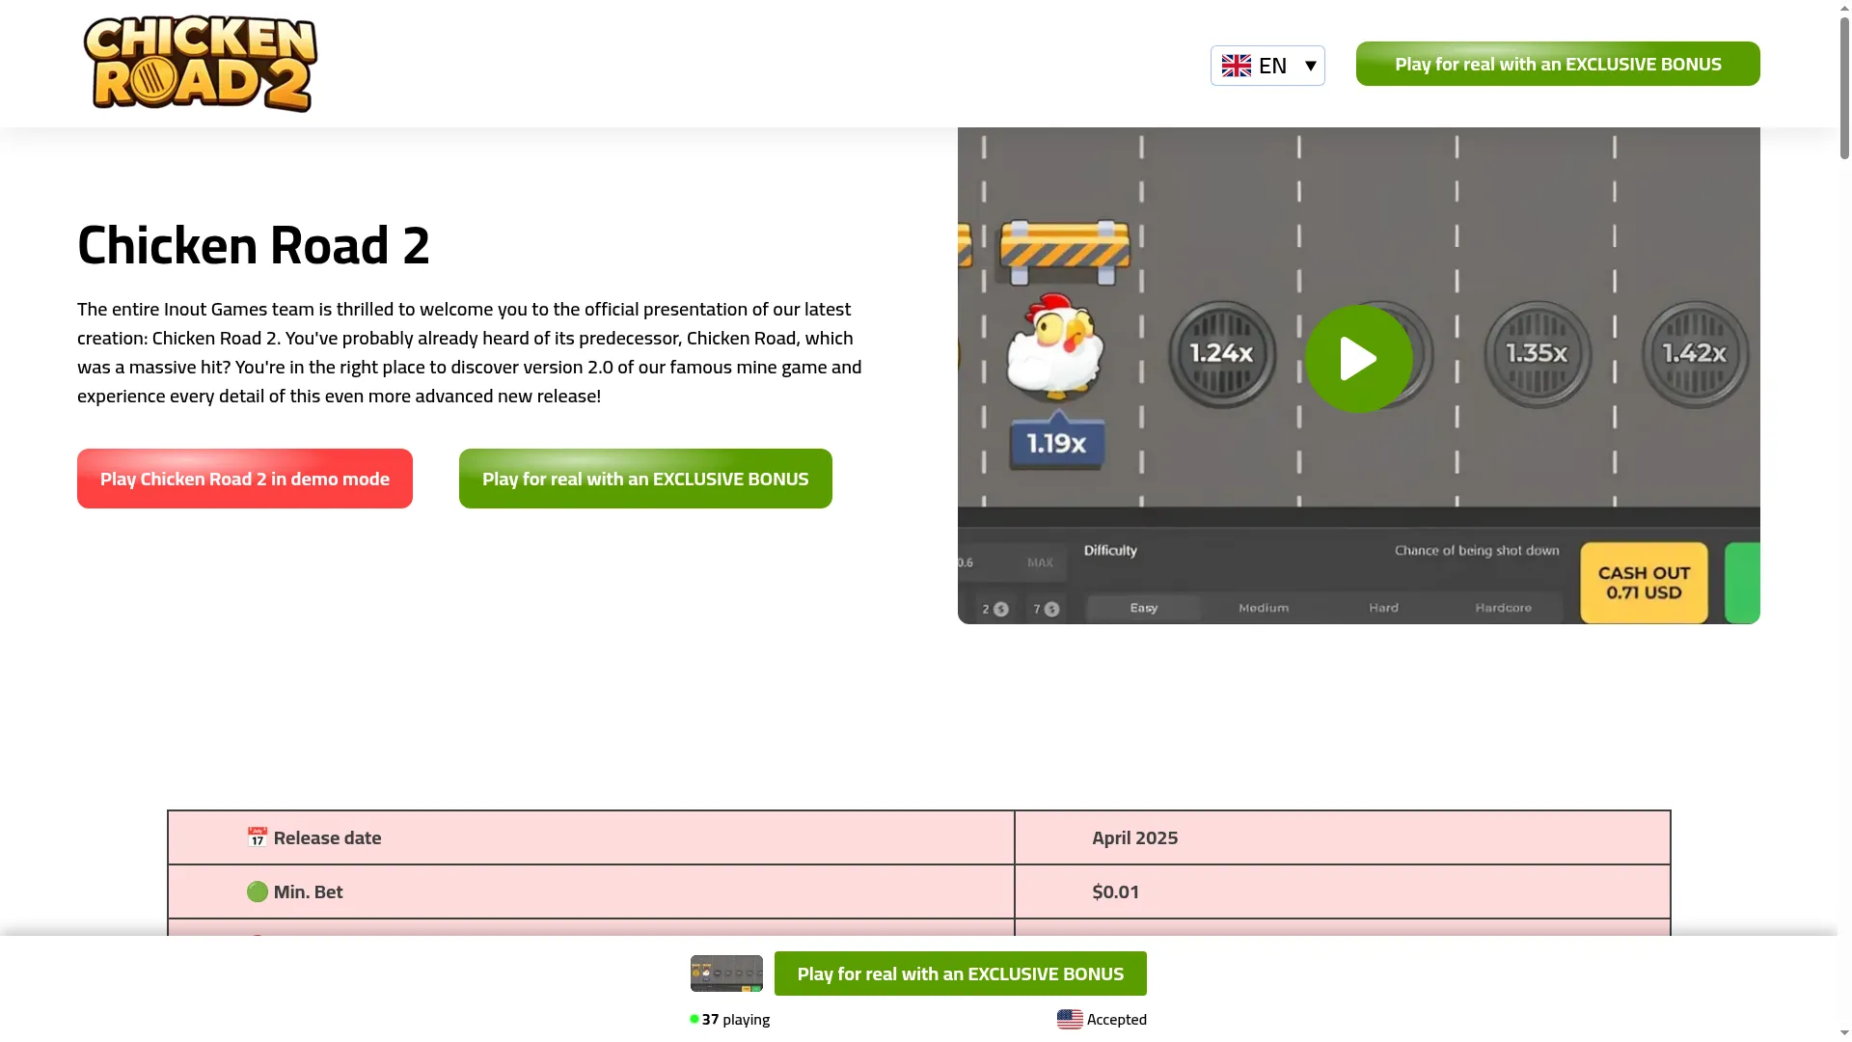Image resolution: width=1852 pixels, height=1042 pixels.
Task: Select Hardcore difficulty in the video preview
Action: point(1503,608)
